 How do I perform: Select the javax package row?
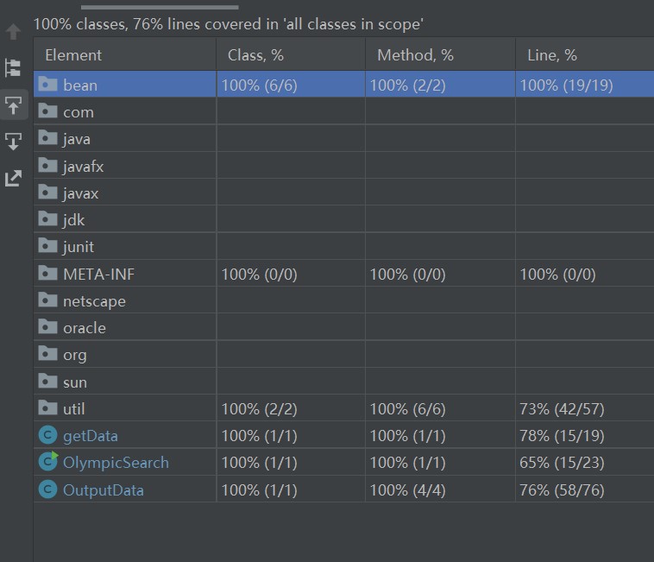click(x=343, y=193)
